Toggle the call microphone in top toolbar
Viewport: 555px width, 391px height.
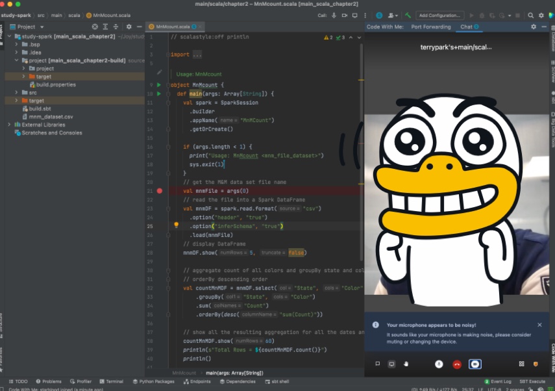pyautogui.click(x=334, y=16)
